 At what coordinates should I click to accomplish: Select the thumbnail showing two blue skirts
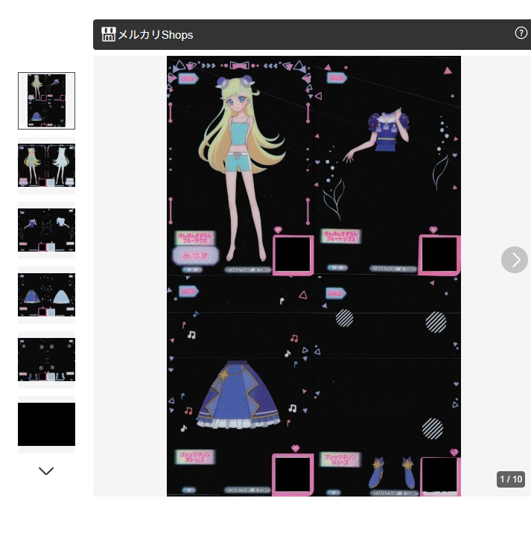46,295
